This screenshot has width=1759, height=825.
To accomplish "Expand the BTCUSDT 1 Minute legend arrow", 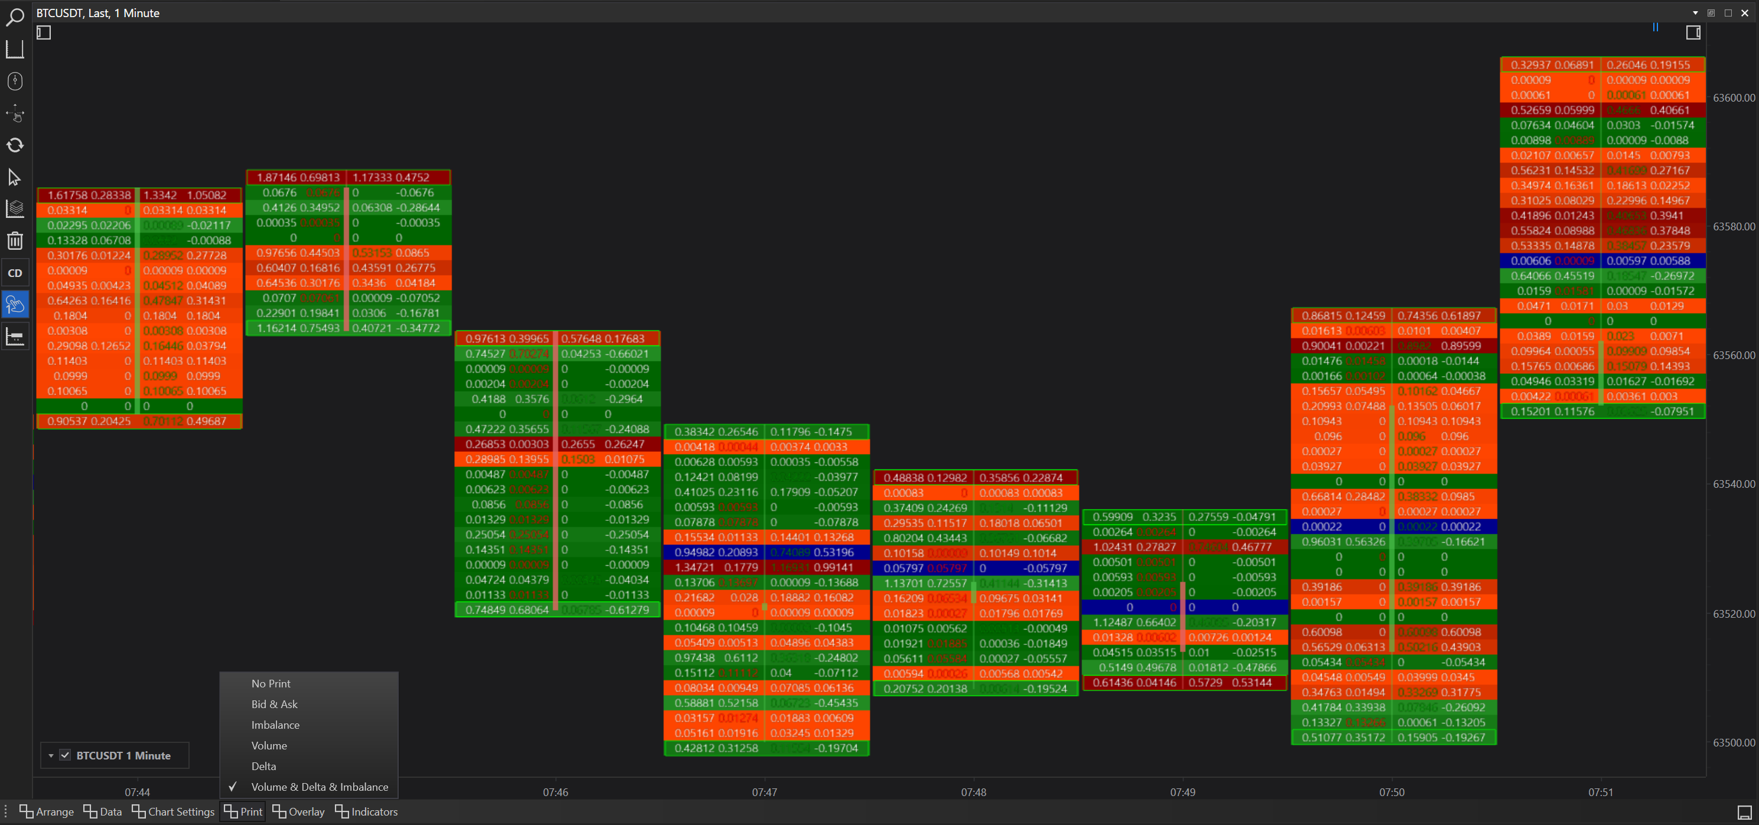I will click(51, 755).
